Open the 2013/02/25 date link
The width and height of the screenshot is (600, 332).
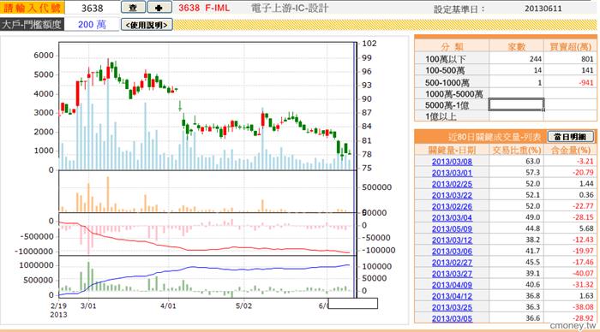point(452,184)
